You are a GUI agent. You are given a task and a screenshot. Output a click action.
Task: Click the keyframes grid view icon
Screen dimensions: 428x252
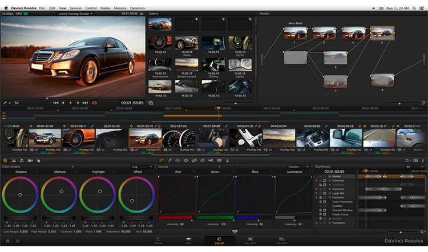click(x=415, y=160)
